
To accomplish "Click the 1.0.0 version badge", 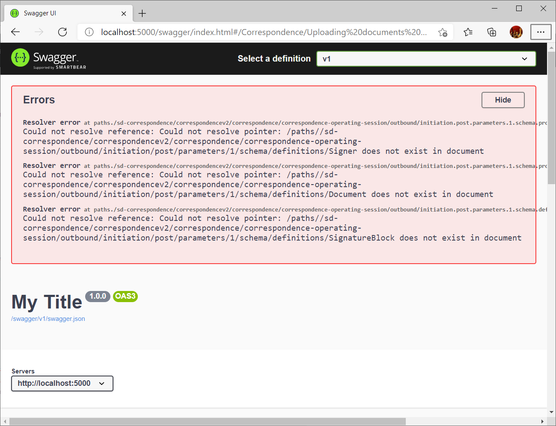I will [98, 296].
